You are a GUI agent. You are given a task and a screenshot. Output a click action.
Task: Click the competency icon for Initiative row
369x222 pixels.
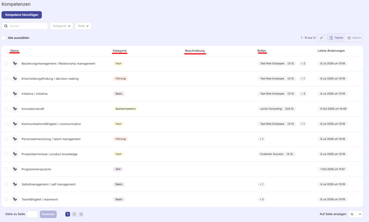point(15,94)
